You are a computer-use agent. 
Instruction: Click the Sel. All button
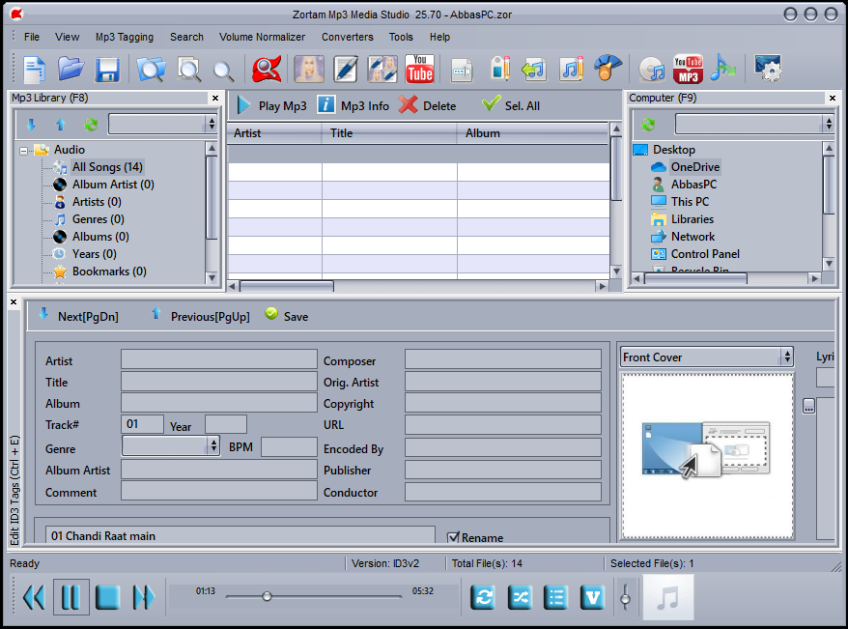coord(511,105)
